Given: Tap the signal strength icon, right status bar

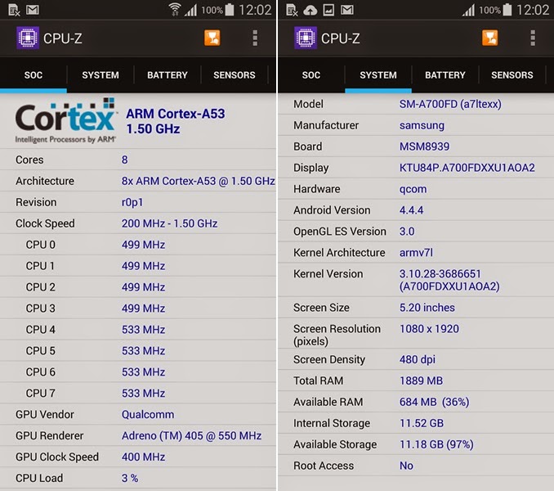Looking at the screenshot, I should 468,10.
